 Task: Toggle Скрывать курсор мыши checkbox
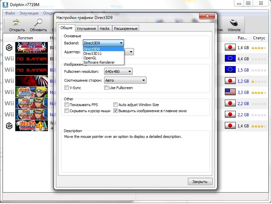tap(66, 111)
